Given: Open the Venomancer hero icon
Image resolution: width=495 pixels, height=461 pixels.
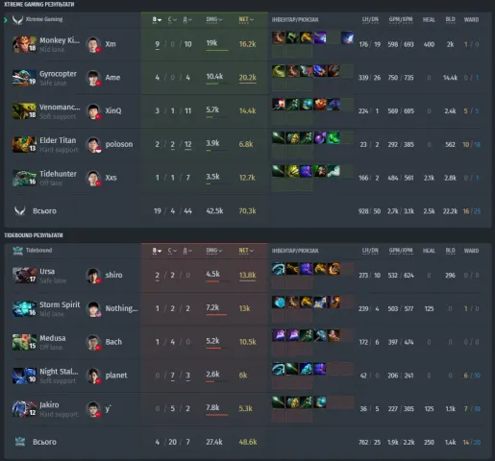Looking at the screenshot, I should coord(24,110).
